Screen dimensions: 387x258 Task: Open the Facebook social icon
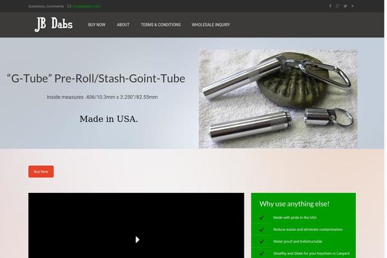pos(330,6)
